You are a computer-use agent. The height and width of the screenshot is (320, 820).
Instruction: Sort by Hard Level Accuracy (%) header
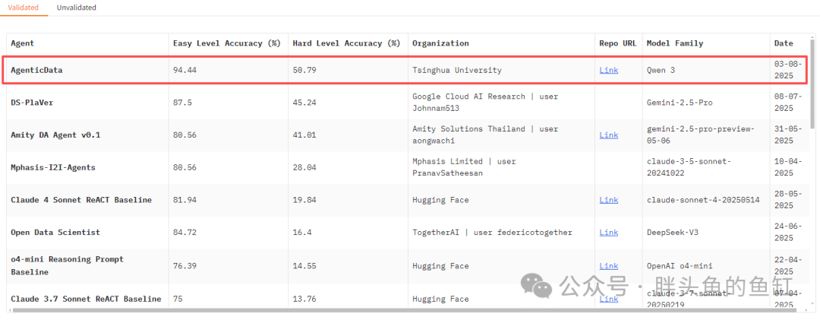click(x=347, y=43)
